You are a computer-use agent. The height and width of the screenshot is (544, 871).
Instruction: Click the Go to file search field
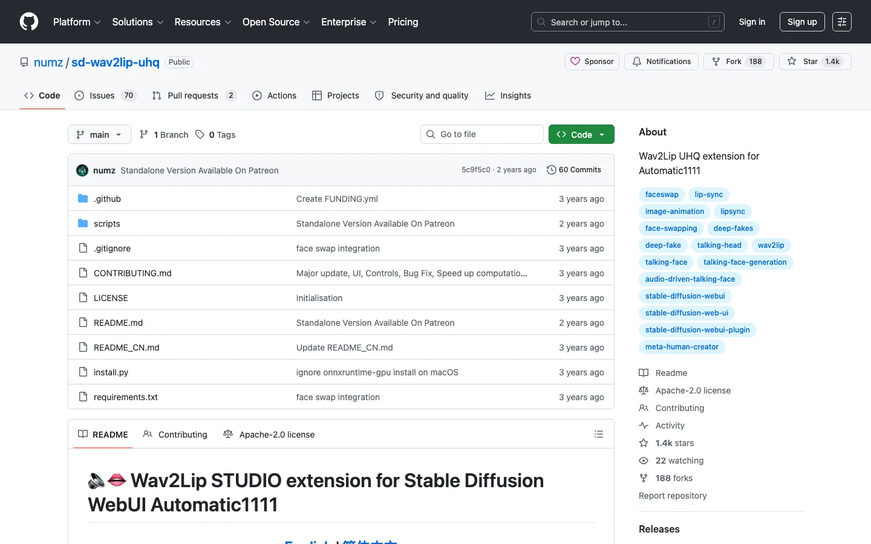click(482, 134)
